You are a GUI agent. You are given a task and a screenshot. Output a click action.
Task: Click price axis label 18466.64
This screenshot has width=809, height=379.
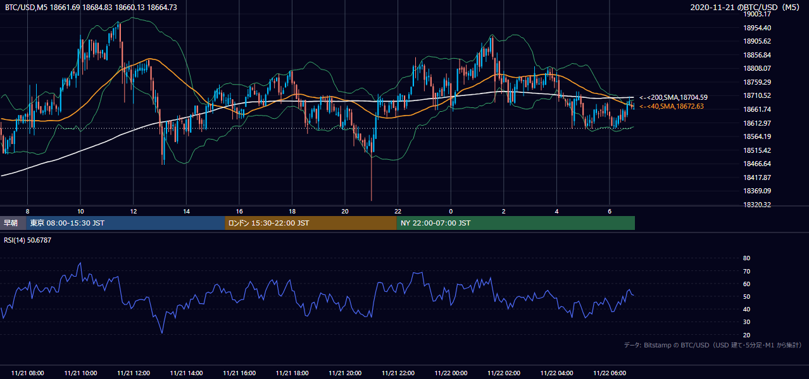pos(757,164)
